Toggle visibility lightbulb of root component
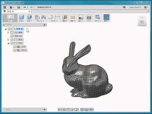Viewport: 152px width, 114px height. (x=9, y=29)
